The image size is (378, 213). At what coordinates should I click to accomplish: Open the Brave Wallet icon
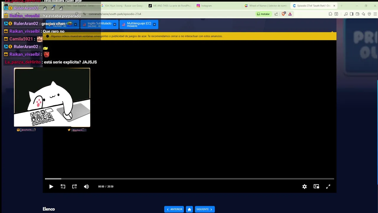pyautogui.click(x=357, y=14)
